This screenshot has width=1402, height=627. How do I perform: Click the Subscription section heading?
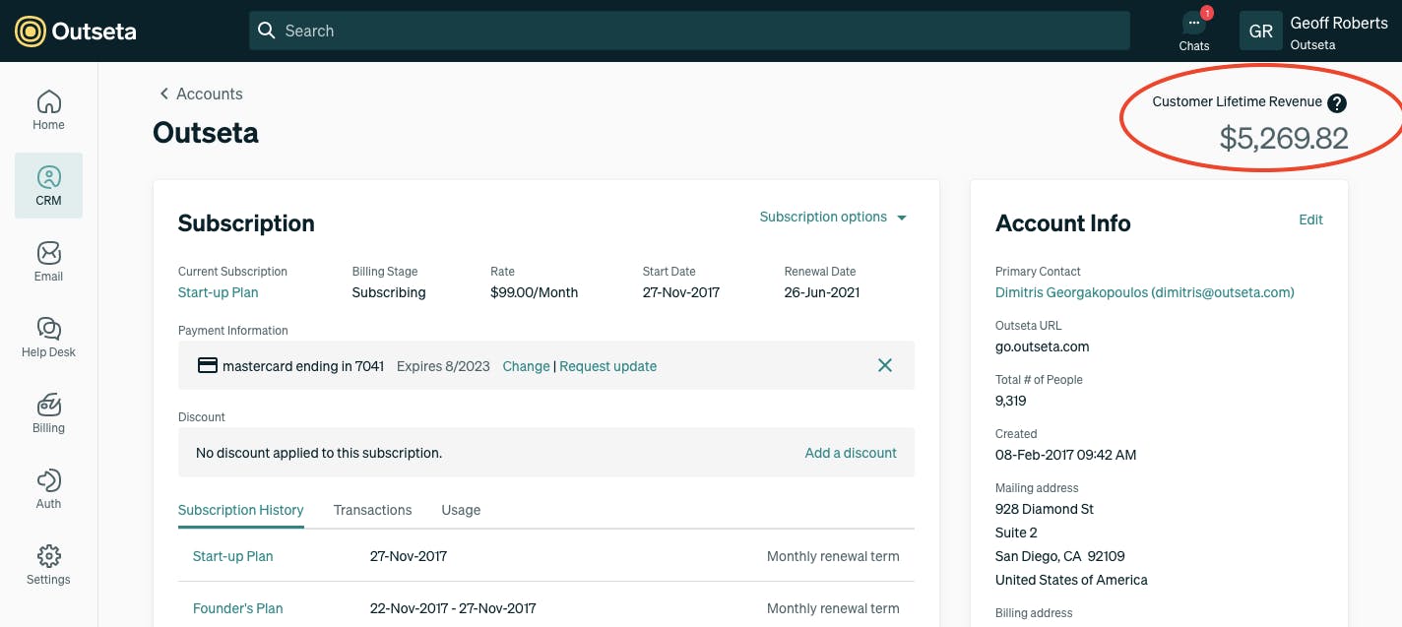point(246,223)
